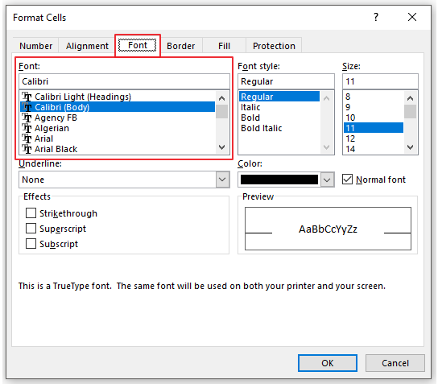Select Regular font style
This screenshot has height=384, width=438.
[279, 97]
